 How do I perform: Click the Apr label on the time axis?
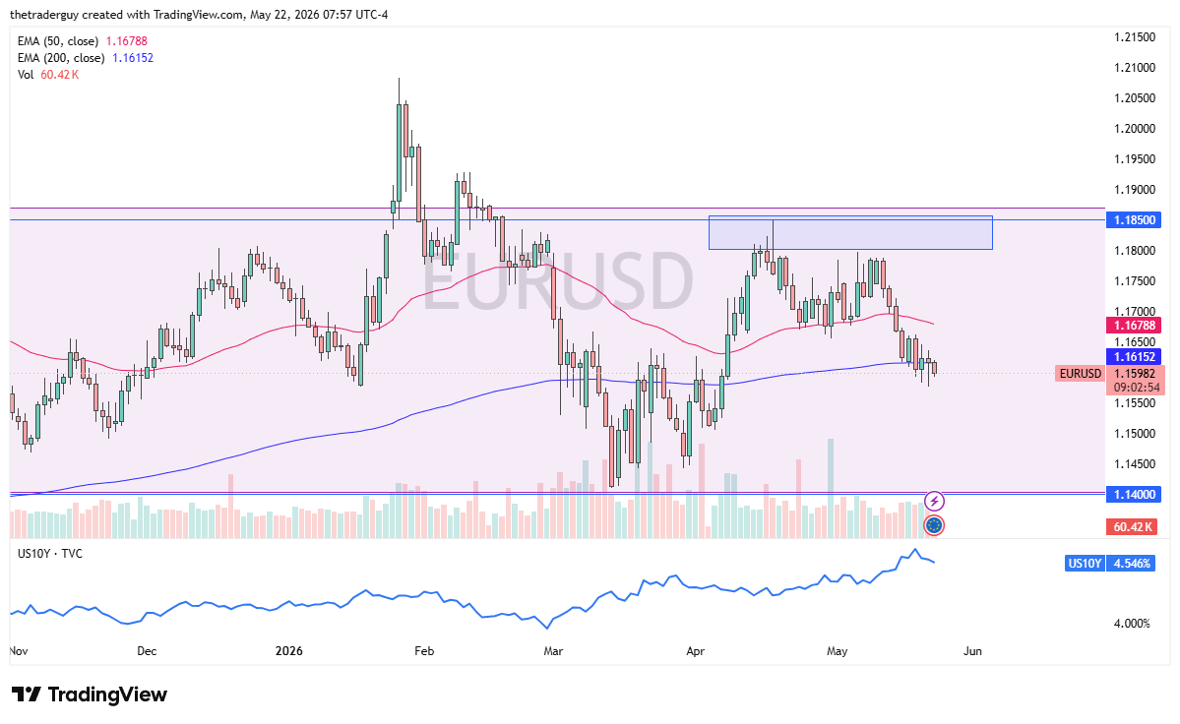(x=696, y=651)
